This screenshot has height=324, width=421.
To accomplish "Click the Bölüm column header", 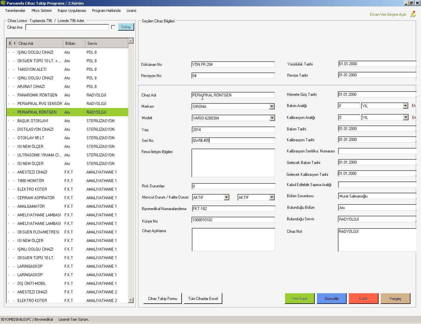I will click(74, 43).
